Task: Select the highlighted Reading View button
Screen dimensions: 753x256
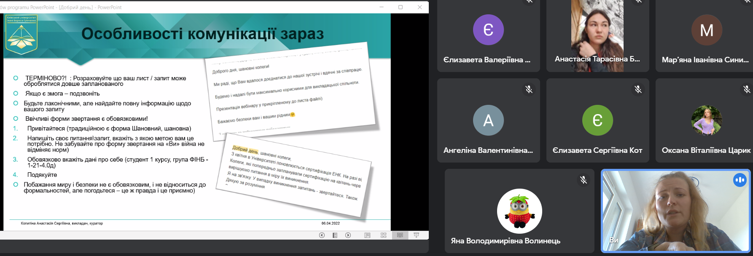Action: pos(400,235)
